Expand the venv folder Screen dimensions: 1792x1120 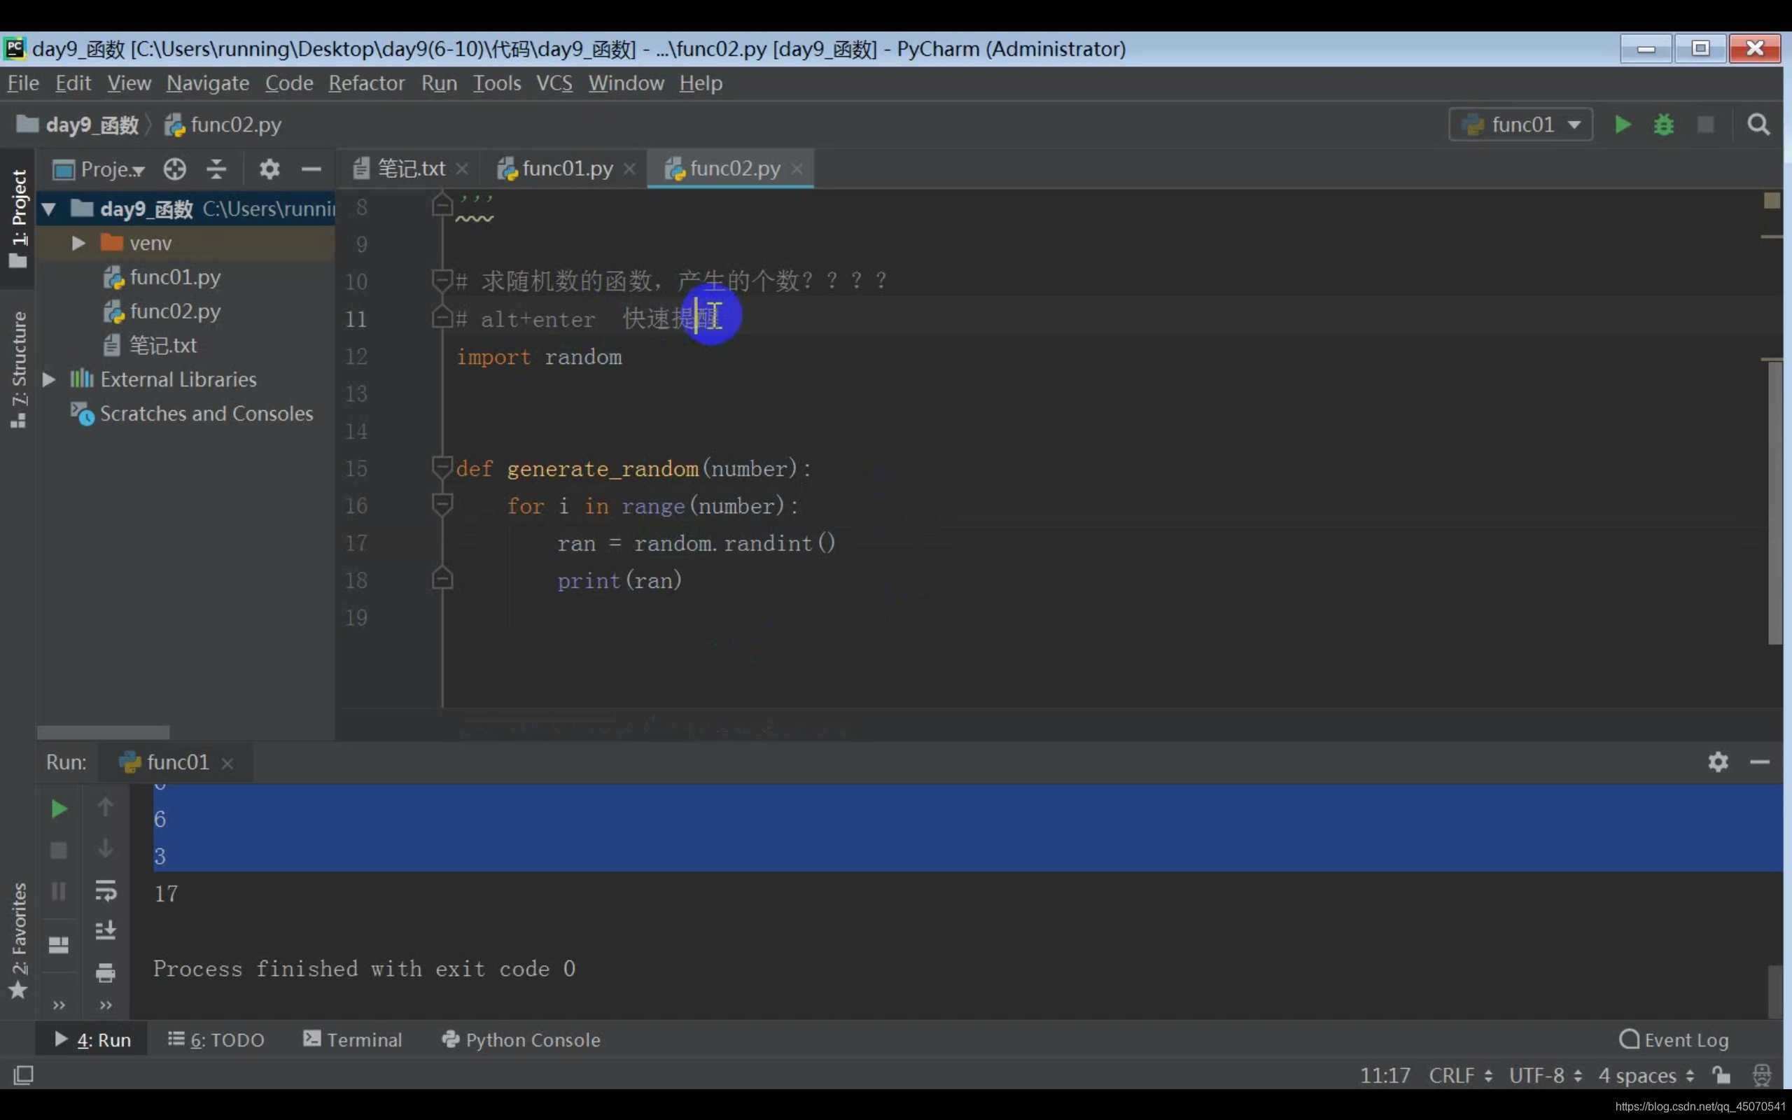(x=78, y=243)
